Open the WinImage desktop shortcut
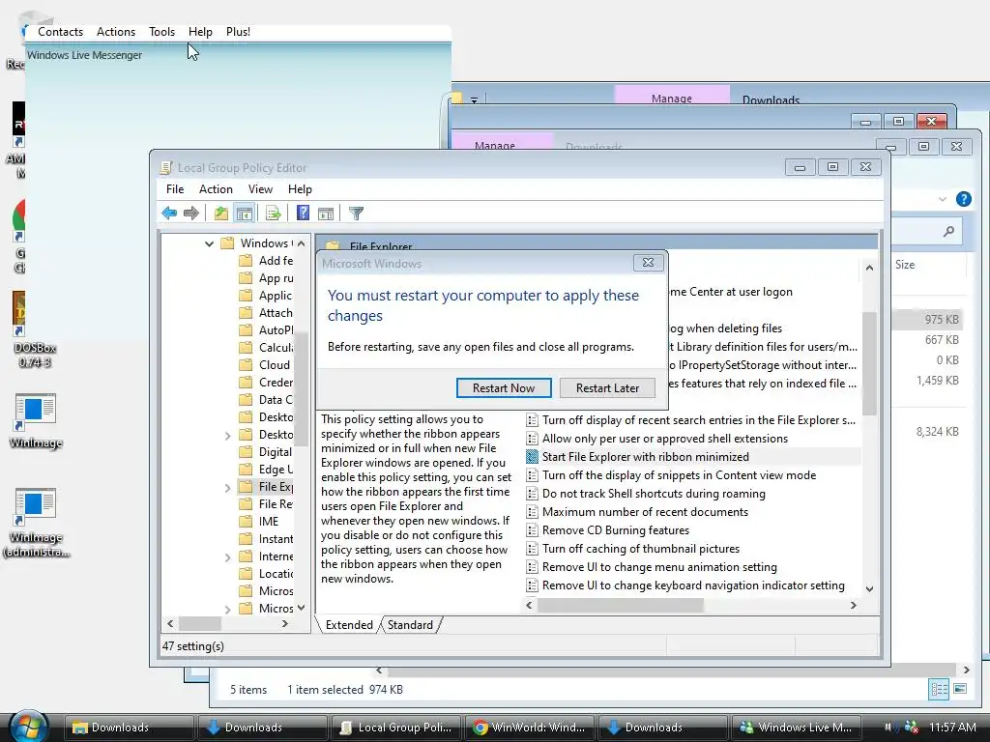The image size is (990, 742). [x=36, y=421]
